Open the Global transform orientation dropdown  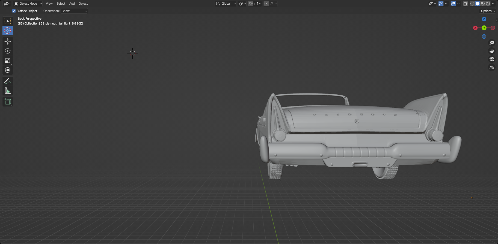(x=226, y=4)
